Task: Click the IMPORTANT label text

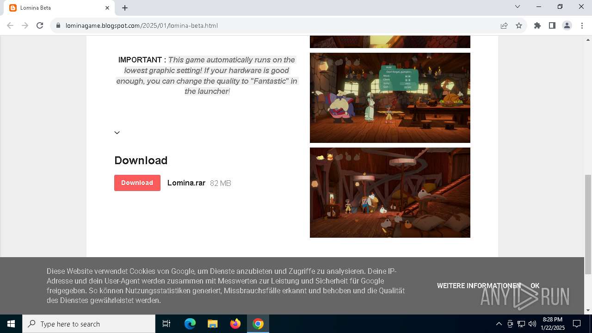Action: [142, 60]
